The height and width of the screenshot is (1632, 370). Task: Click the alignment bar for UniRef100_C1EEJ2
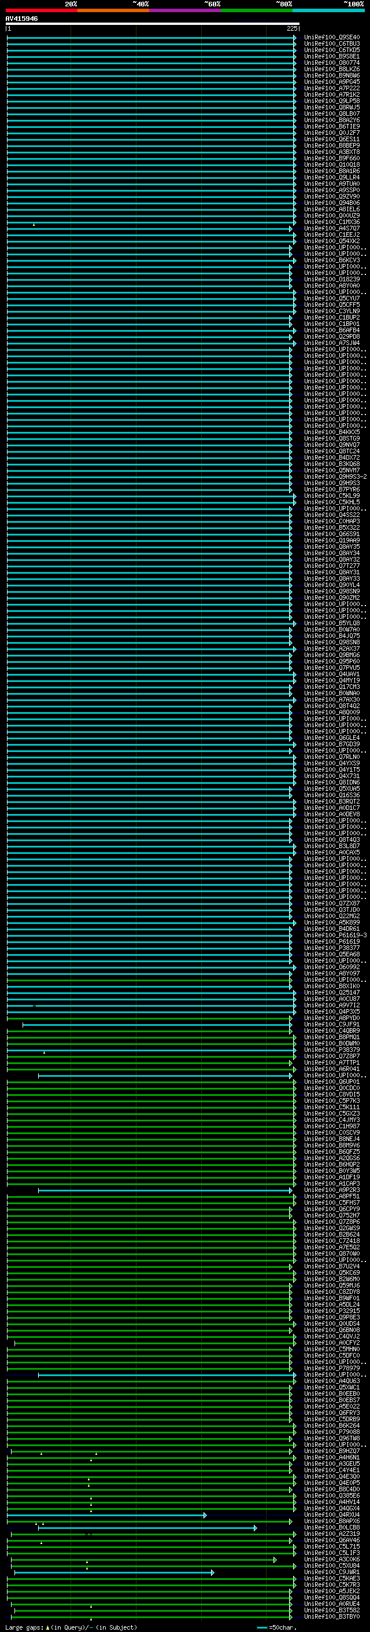coord(151,235)
